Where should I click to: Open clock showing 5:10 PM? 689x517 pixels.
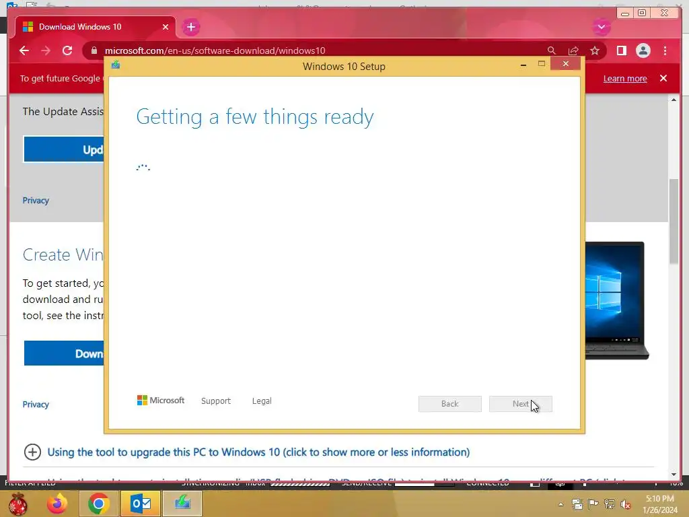[x=659, y=504]
